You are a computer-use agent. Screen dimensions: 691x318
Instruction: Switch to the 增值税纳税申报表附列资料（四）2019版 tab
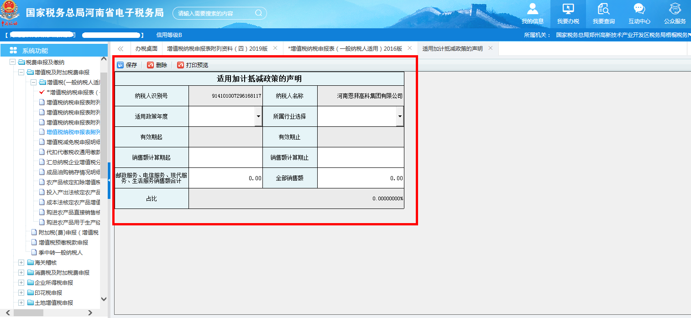pos(218,47)
